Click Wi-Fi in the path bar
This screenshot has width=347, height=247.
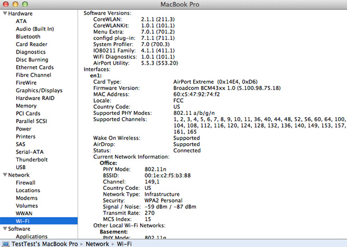click(x=124, y=244)
